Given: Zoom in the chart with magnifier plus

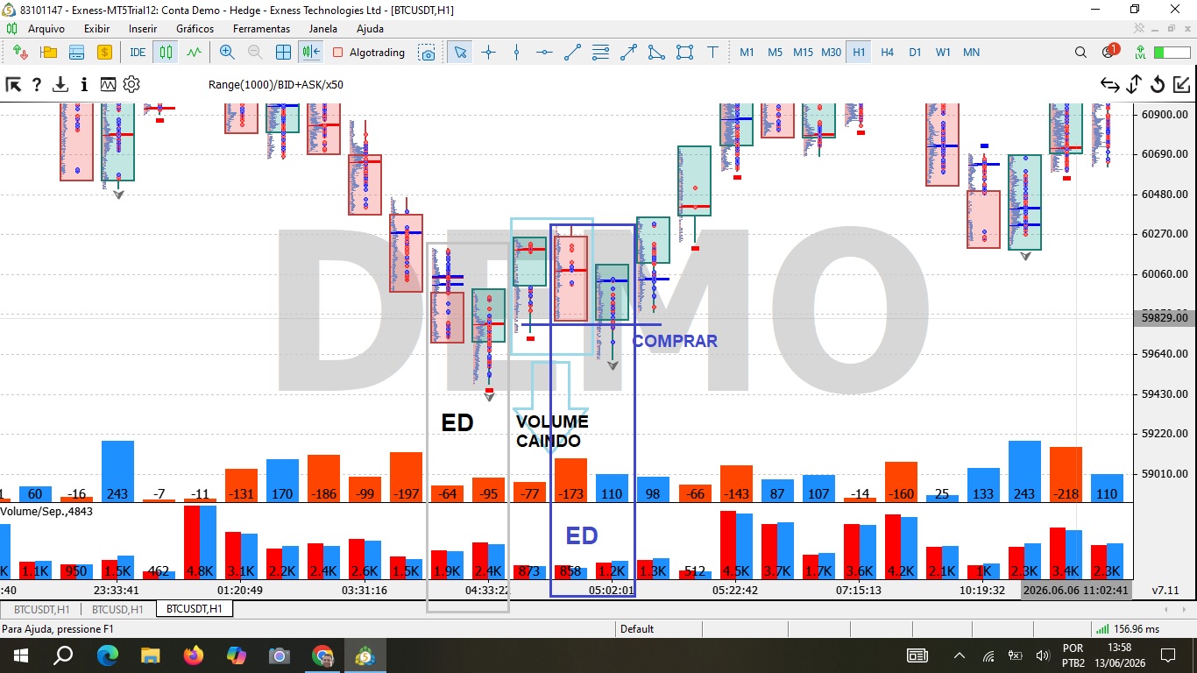Looking at the screenshot, I should (x=227, y=53).
